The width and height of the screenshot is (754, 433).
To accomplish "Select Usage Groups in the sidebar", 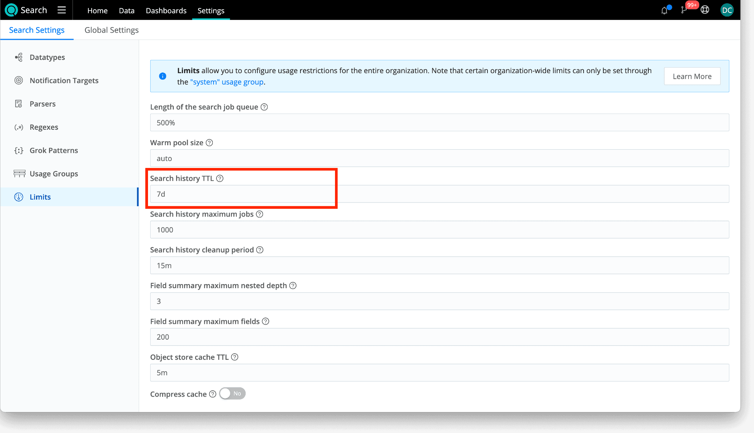I will point(54,173).
